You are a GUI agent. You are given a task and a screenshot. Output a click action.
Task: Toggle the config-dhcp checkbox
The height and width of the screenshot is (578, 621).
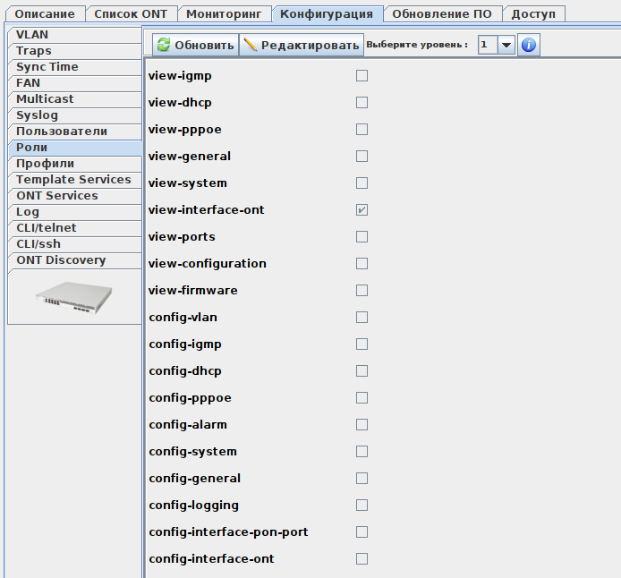362,371
